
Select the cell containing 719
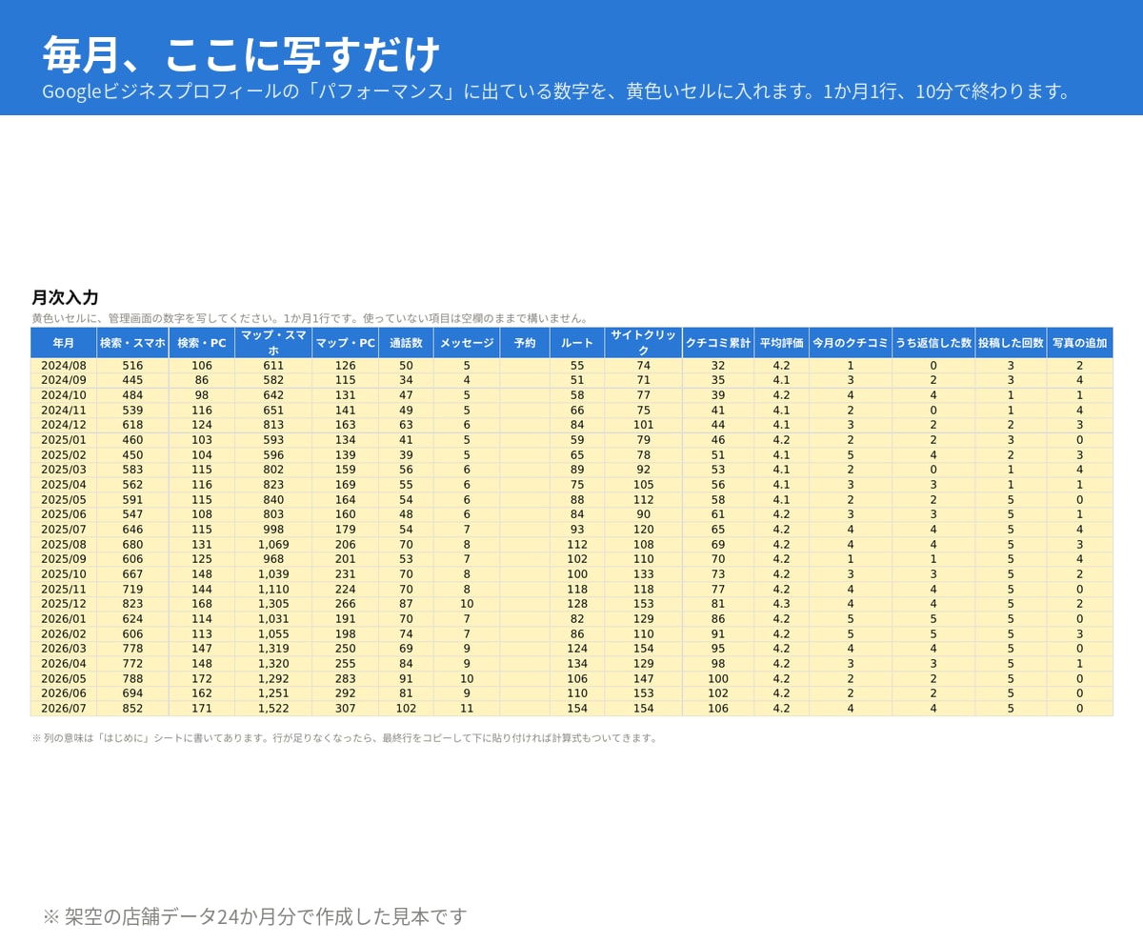(x=132, y=590)
